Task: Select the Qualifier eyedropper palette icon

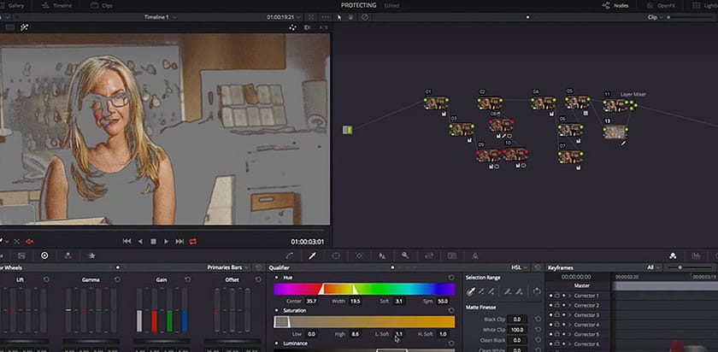Action: coord(312,255)
